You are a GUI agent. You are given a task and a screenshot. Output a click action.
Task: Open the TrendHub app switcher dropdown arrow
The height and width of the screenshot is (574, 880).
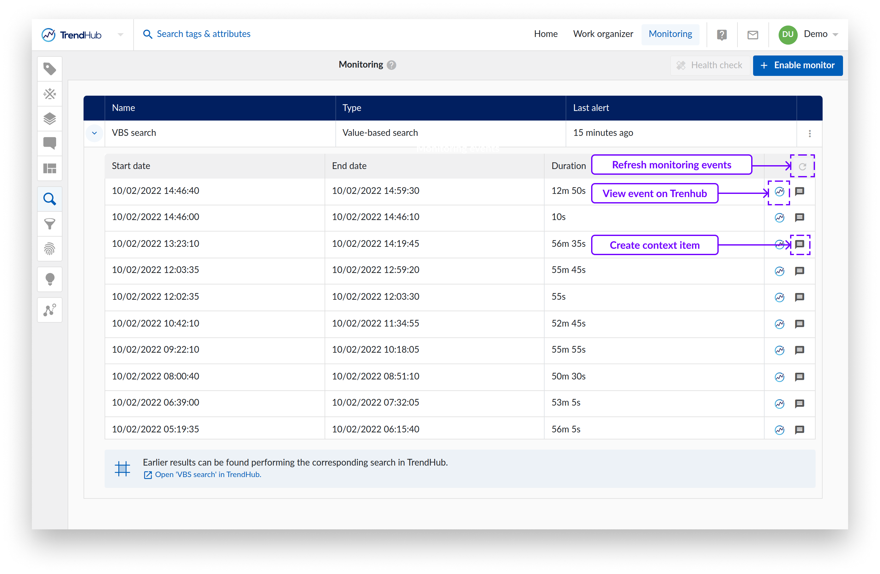[121, 35]
